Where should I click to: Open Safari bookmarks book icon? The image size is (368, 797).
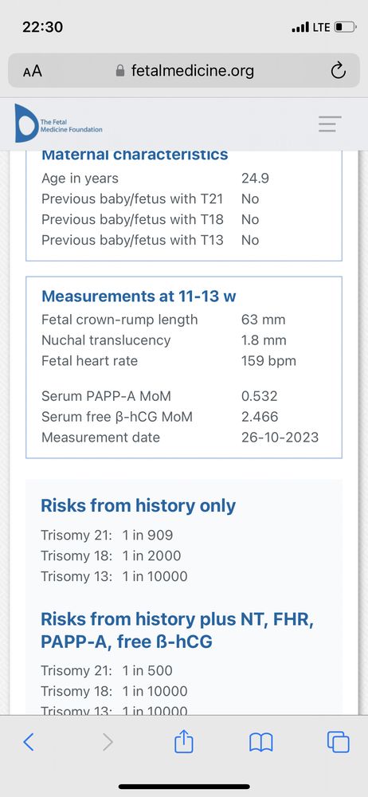[x=261, y=743]
